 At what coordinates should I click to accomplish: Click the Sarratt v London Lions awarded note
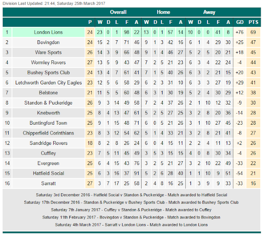[132, 225]
